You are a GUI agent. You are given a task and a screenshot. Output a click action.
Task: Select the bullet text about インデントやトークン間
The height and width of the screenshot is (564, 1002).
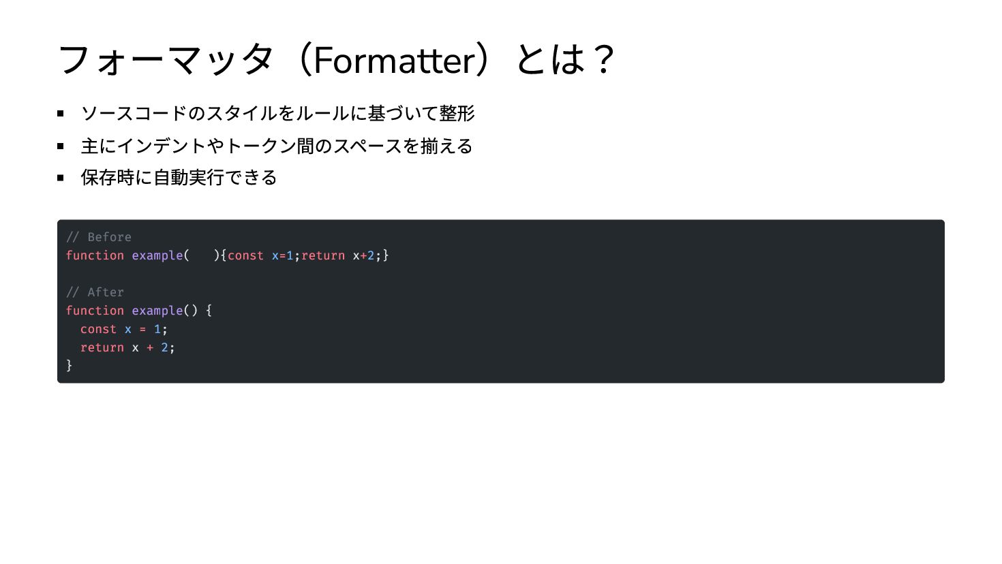pos(276,146)
